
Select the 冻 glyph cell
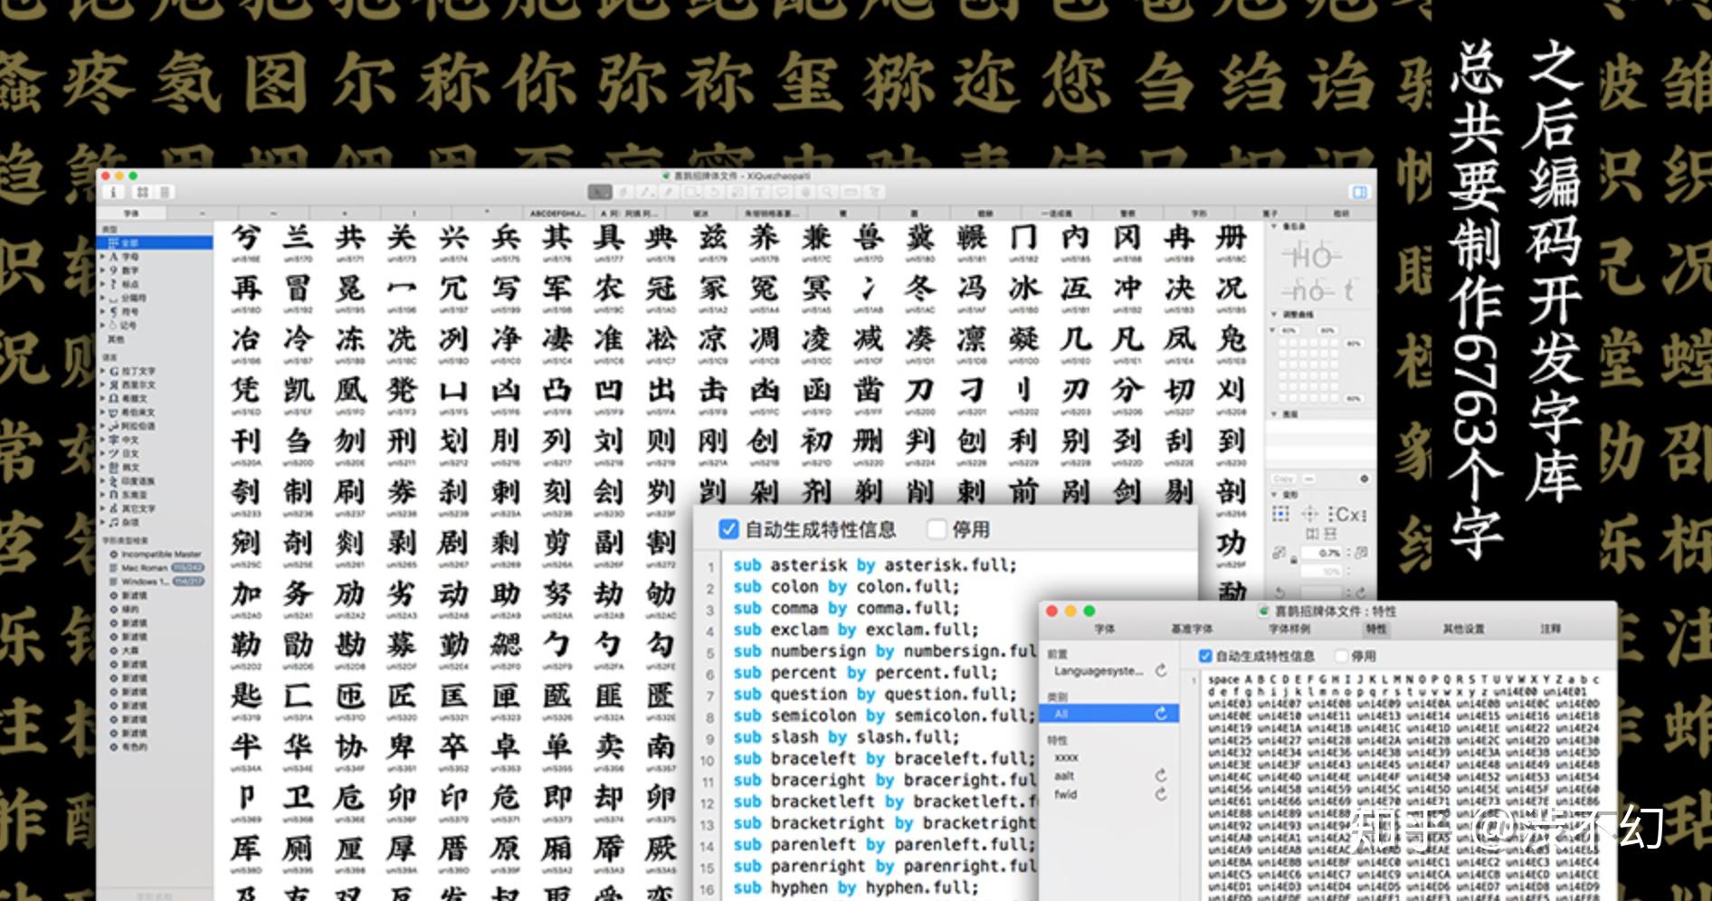tap(350, 344)
